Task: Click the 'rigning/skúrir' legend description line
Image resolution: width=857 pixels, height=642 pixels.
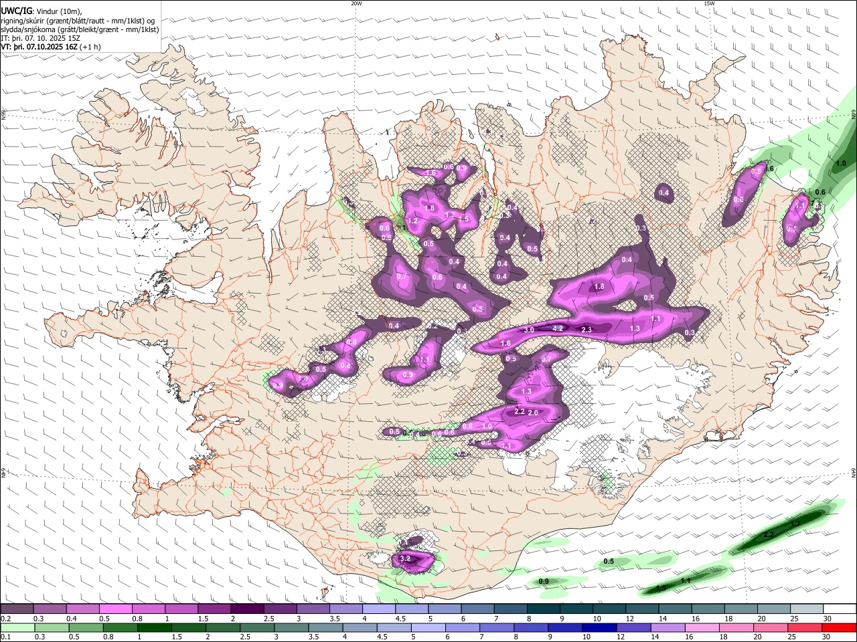Action: 78,21
